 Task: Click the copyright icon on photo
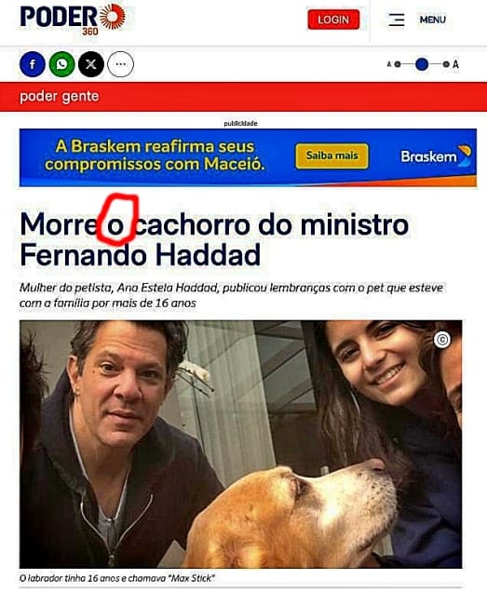point(442,340)
